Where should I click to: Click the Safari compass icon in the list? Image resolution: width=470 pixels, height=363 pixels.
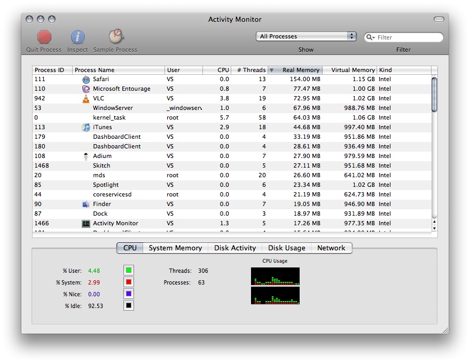tap(86, 80)
